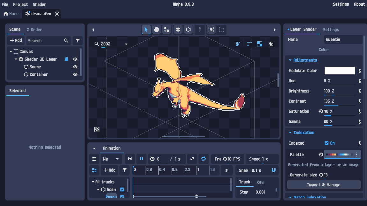Screen dimensions: 367x206
Task: Collapse the Indexation section
Action: pos(290,133)
